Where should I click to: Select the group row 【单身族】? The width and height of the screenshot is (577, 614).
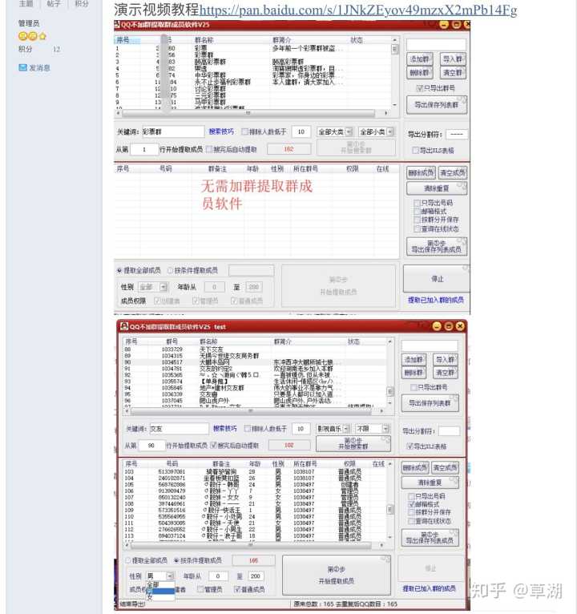coord(255,381)
